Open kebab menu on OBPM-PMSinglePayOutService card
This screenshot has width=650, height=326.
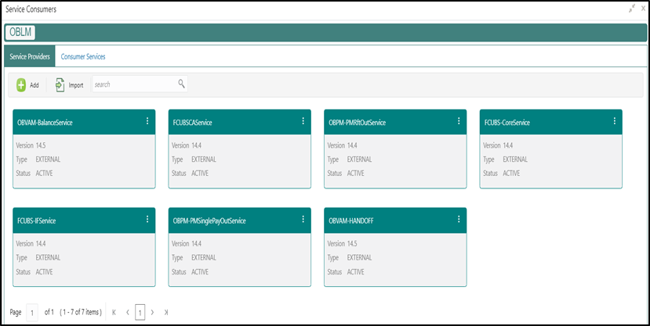pos(303,219)
